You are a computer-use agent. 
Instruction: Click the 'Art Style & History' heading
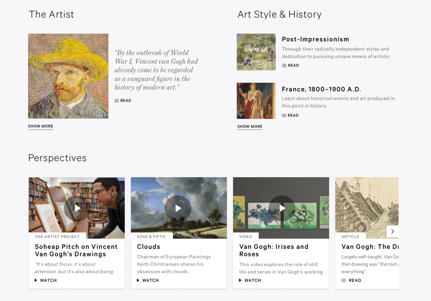coord(279,14)
